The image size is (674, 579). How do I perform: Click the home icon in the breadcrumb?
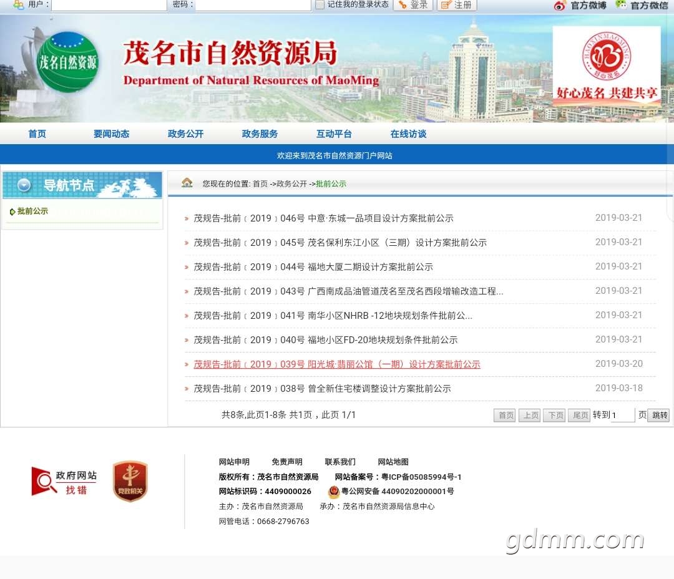click(x=187, y=183)
